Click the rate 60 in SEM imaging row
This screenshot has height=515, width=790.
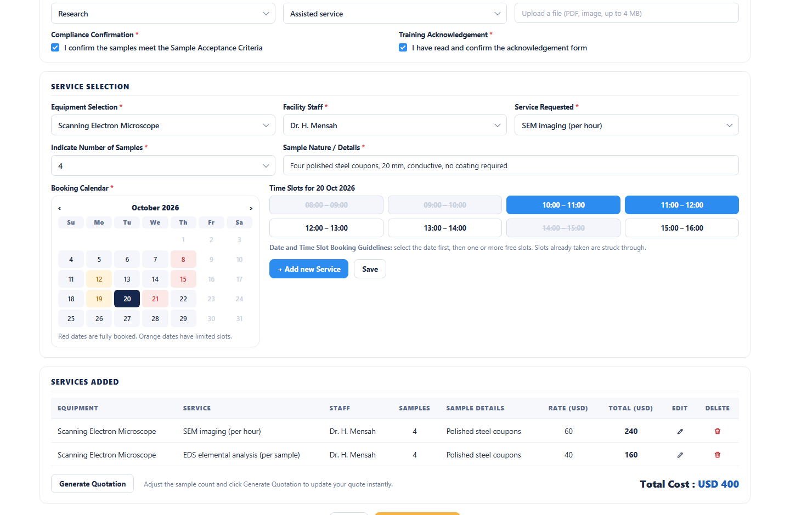pos(568,431)
